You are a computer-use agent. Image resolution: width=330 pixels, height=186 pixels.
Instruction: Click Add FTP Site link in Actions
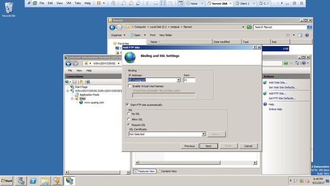[x=277, y=94]
